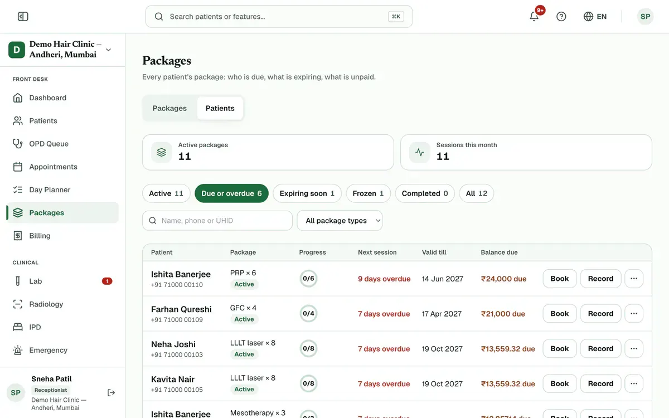Image resolution: width=669 pixels, height=418 pixels.
Task: Select the Due or overdue 6 filter
Action: pos(231,193)
